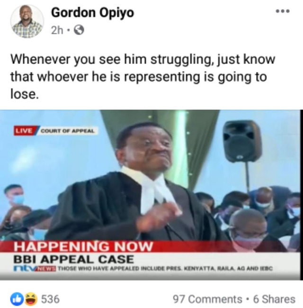Viewport: 303px width, 308px height.
Task: Click the public globe audience icon
Action: tap(79, 30)
